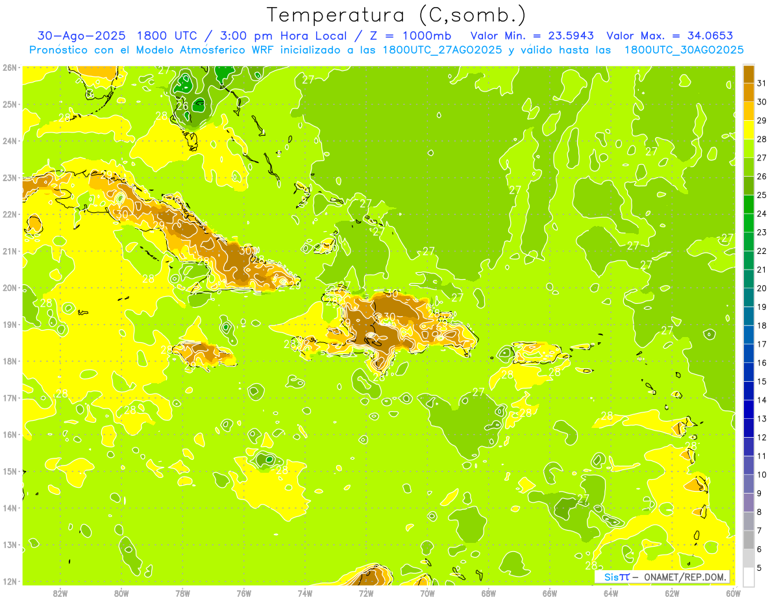The height and width of the screenshot is (602, 779).
Task: Click the '21N' latitude axis label
Action: [9, 251]
